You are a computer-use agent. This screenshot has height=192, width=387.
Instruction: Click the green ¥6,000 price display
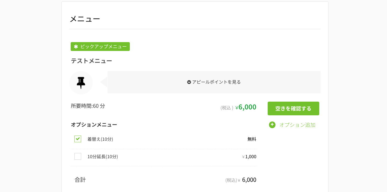click(245, 107)
